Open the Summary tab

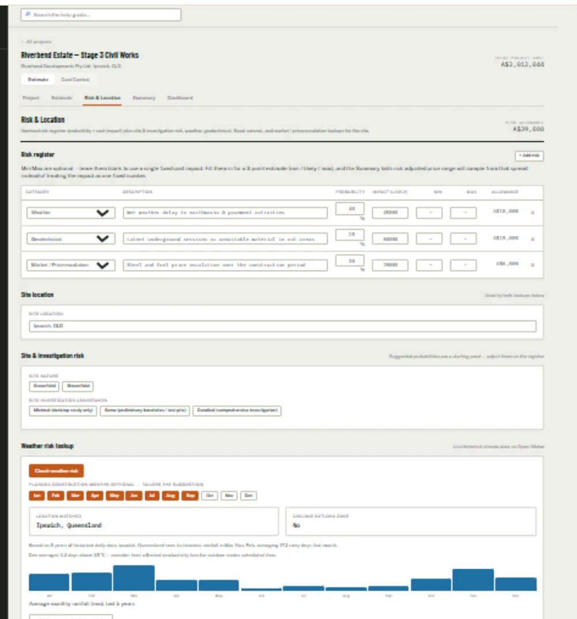pyautogui.click(x=144, y=97)
